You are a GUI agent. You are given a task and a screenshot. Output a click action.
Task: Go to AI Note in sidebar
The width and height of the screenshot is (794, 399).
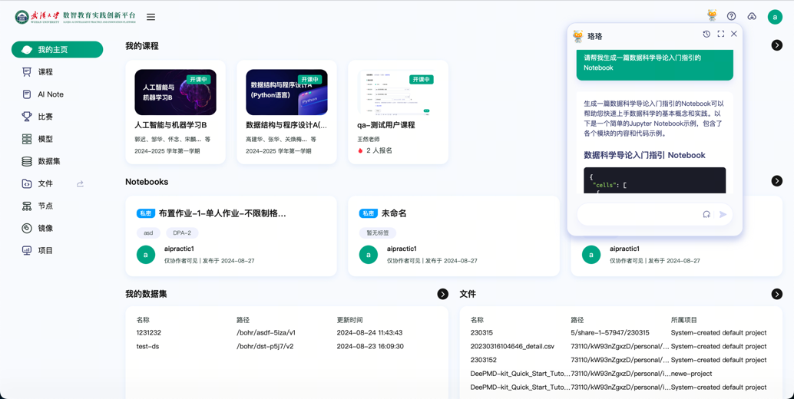coord(51,94)
